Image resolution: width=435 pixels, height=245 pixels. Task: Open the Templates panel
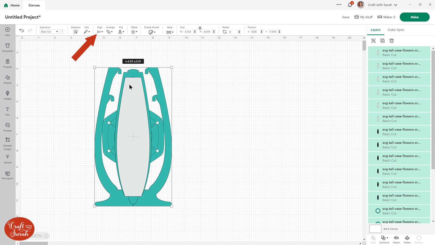(x=8, y=47)
